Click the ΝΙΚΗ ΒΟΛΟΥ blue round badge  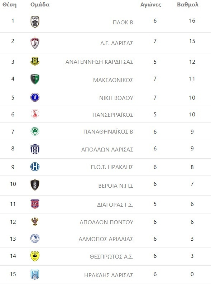35,97
